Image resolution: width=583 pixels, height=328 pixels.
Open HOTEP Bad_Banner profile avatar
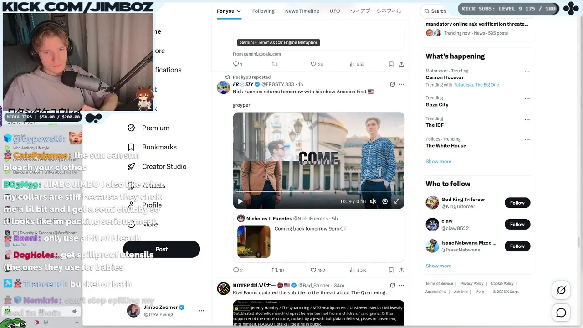tap(223, 289)
